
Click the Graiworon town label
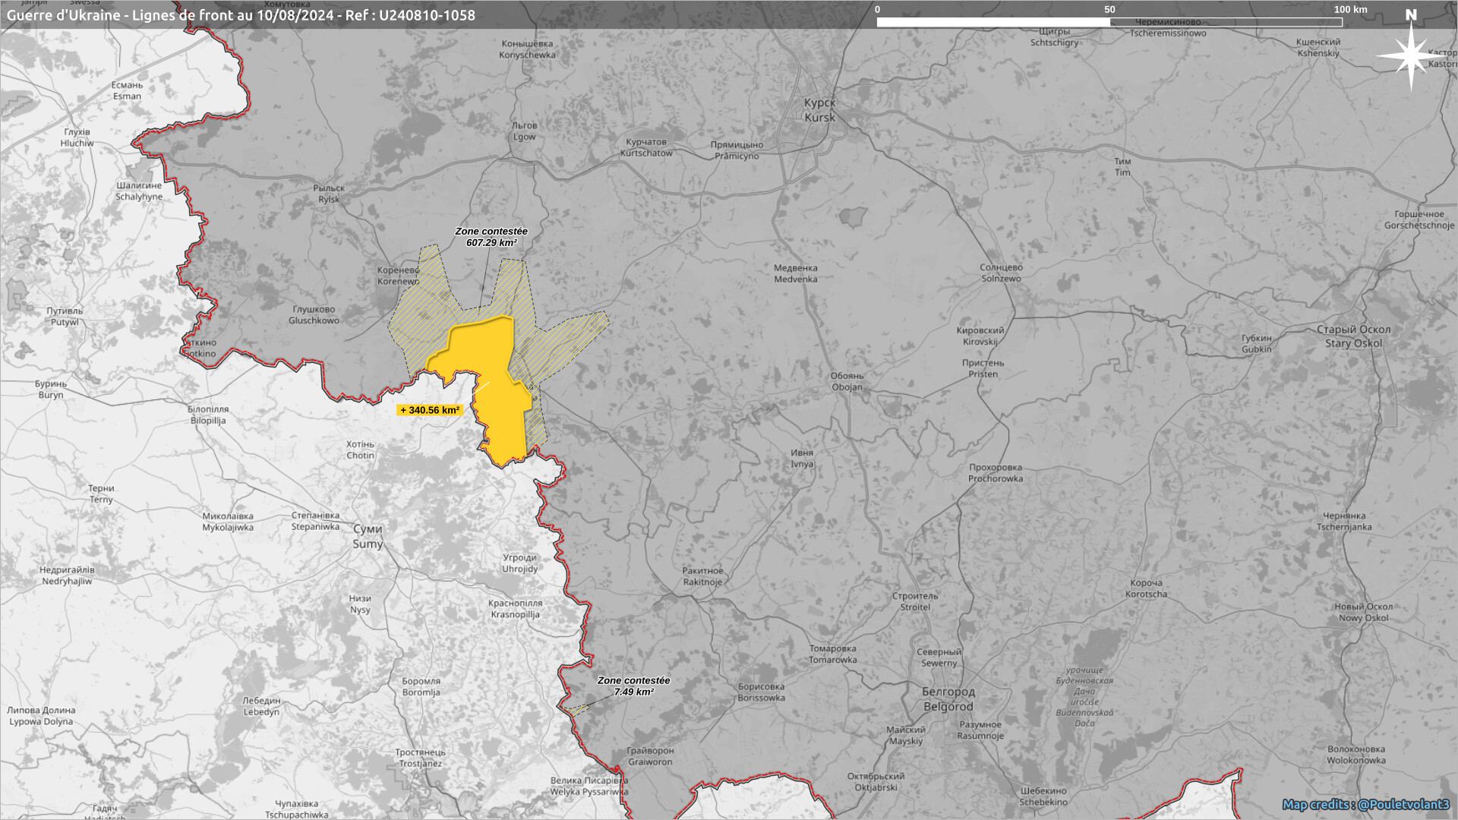(650, 756)
